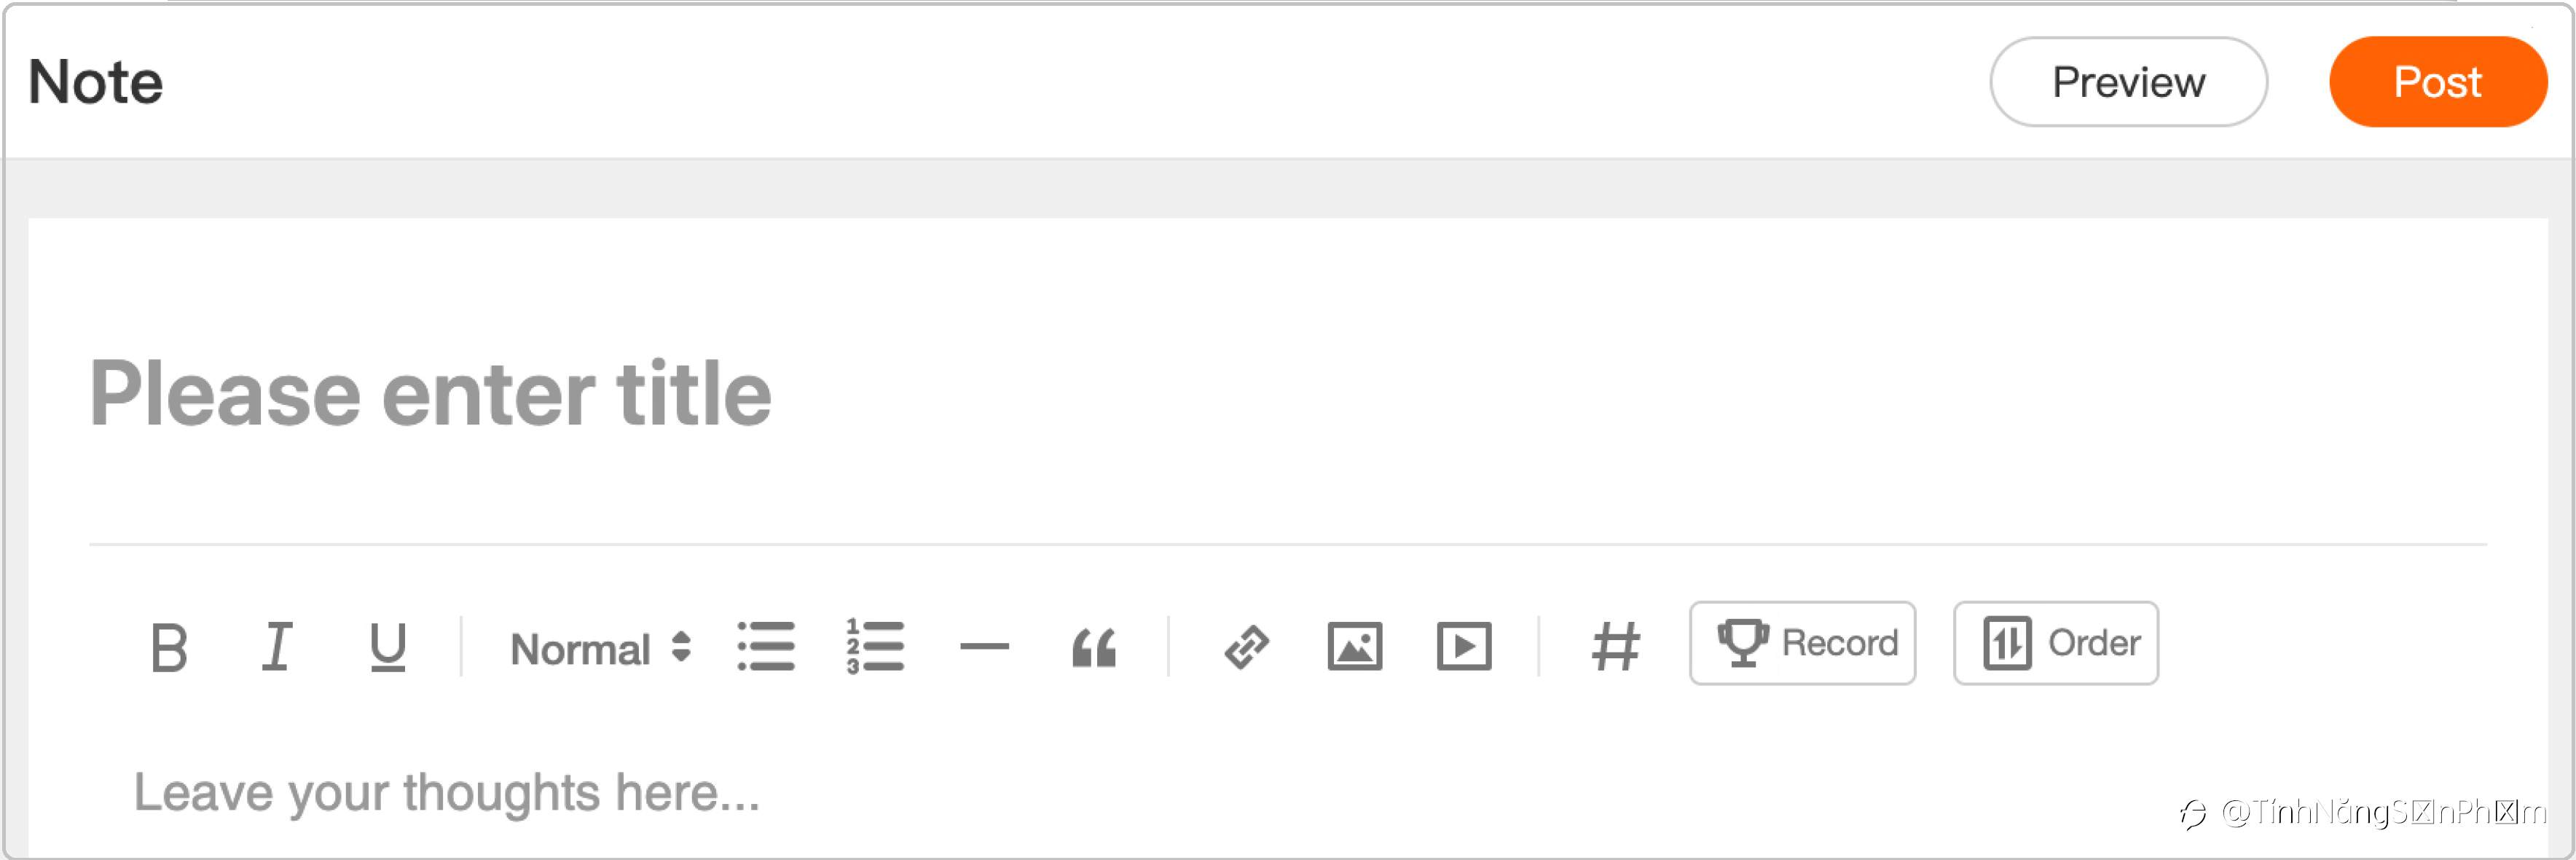2576x860 pixels.
Task: Click the 'Leave your thoughts here' body area
Action: pyautogui.click(x=1288, y=793)
